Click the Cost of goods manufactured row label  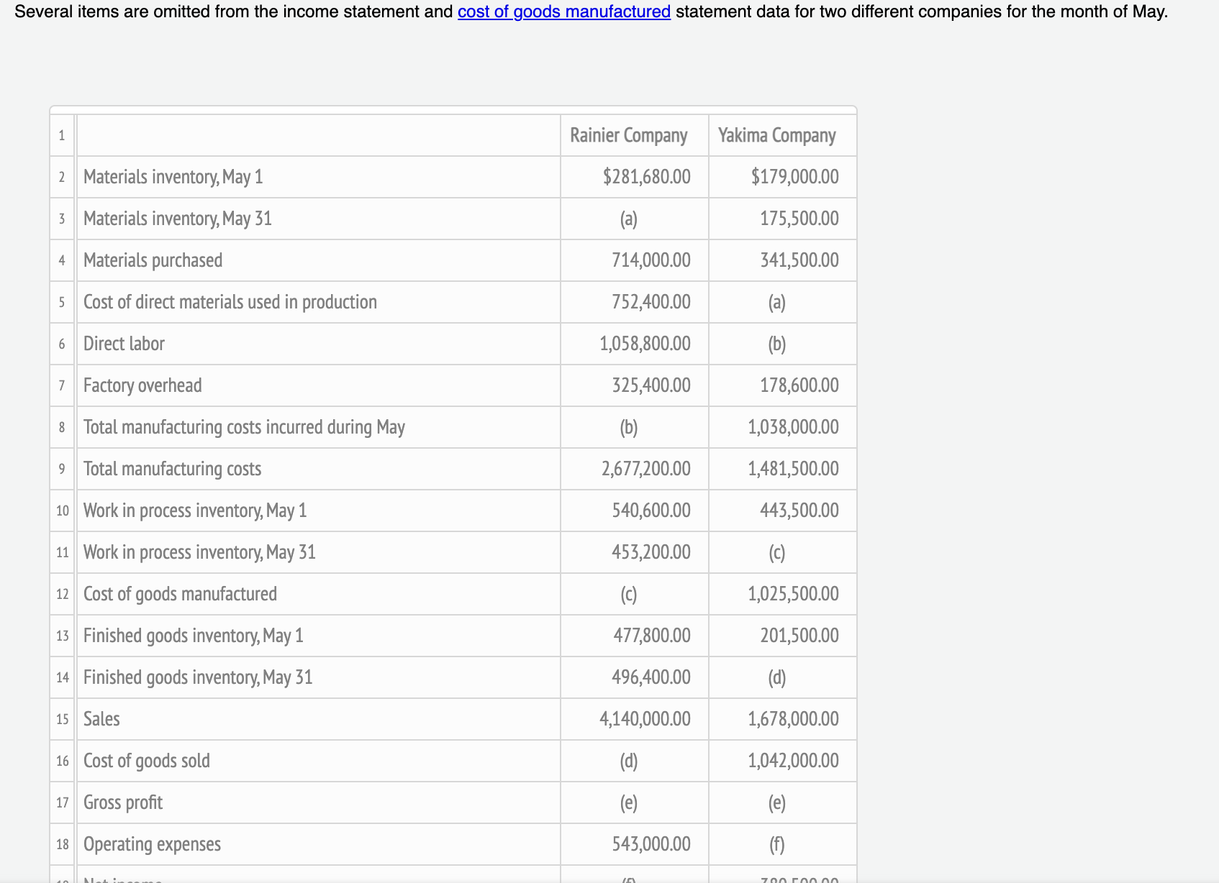click(180, 594)
